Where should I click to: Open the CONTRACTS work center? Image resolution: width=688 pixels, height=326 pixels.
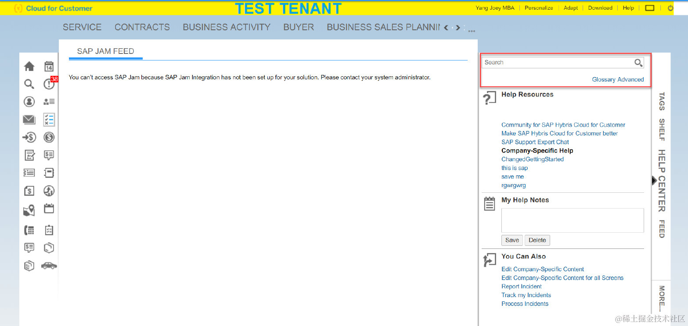coord(142,27)
